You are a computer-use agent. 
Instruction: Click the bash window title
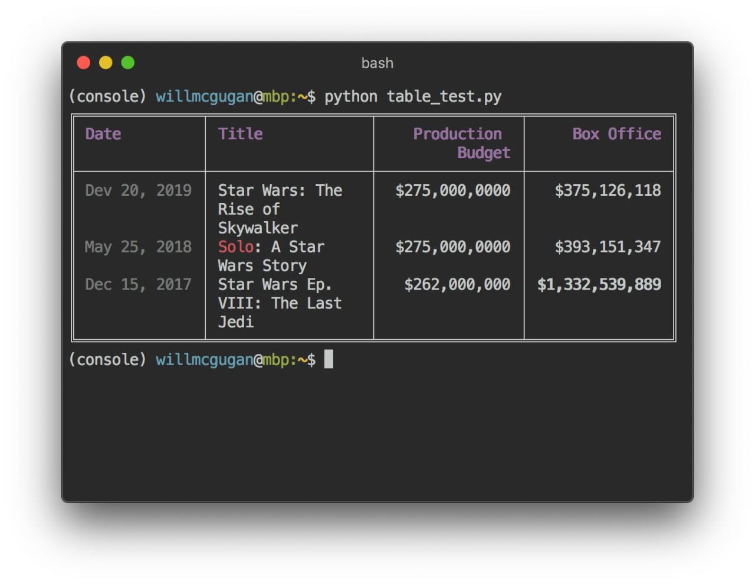[x=377, y=63]
